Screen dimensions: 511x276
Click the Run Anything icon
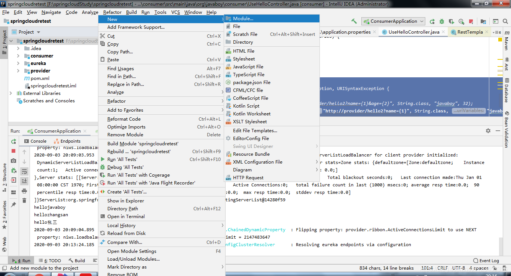[x=496, y=21]
